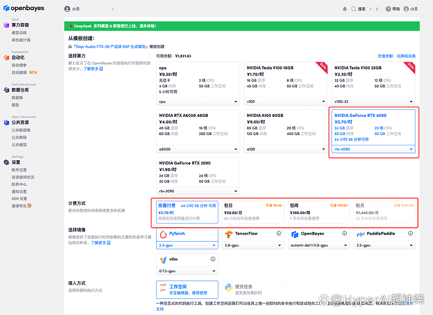Open the v100-32 variant dropdown
The image size is (433, 315).
pyautogui.click(x=374, y=102)
